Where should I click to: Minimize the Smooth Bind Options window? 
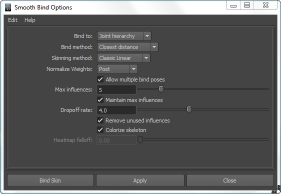coord(233,5)
